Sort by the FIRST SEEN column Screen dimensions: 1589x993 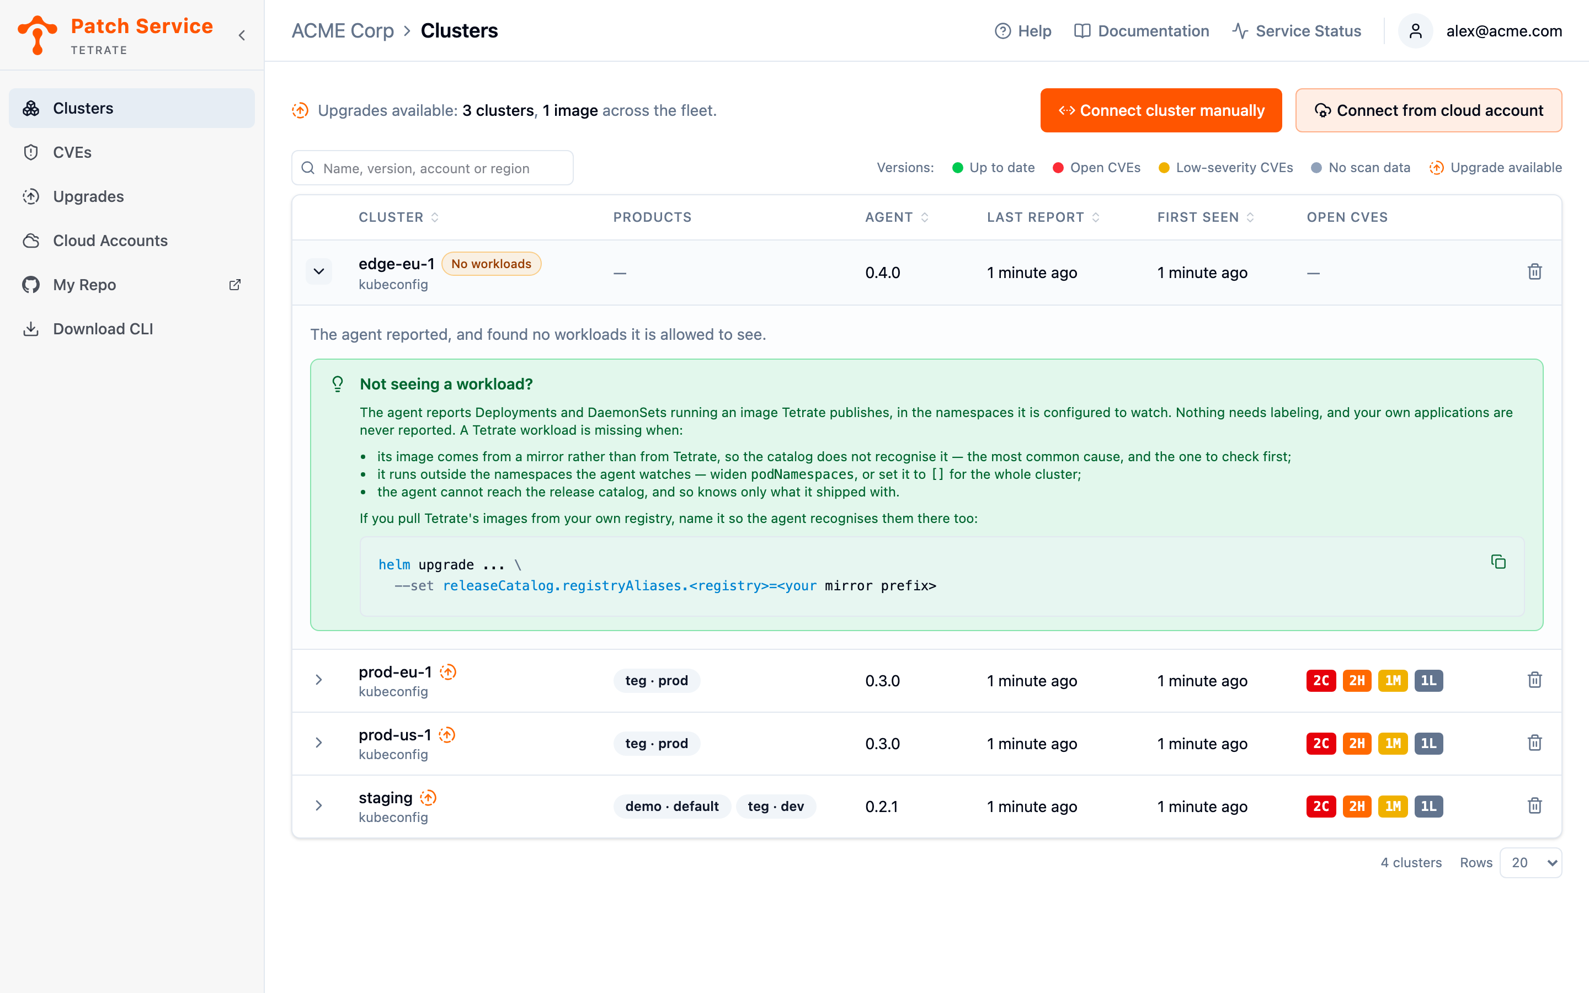(x=1206, y=217)
